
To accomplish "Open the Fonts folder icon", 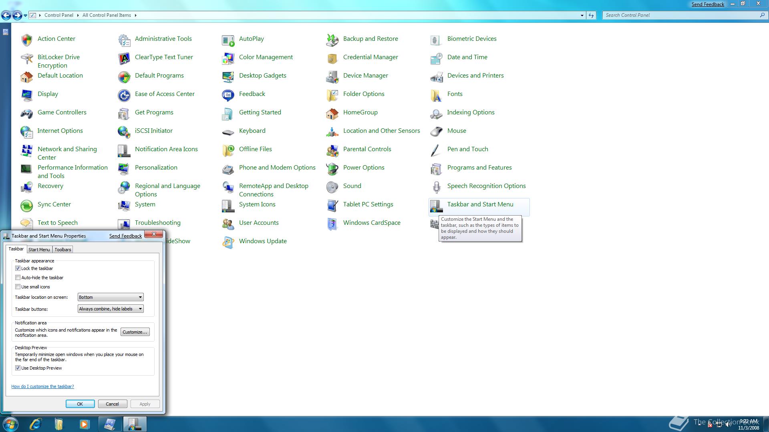I will coord(437,95).
